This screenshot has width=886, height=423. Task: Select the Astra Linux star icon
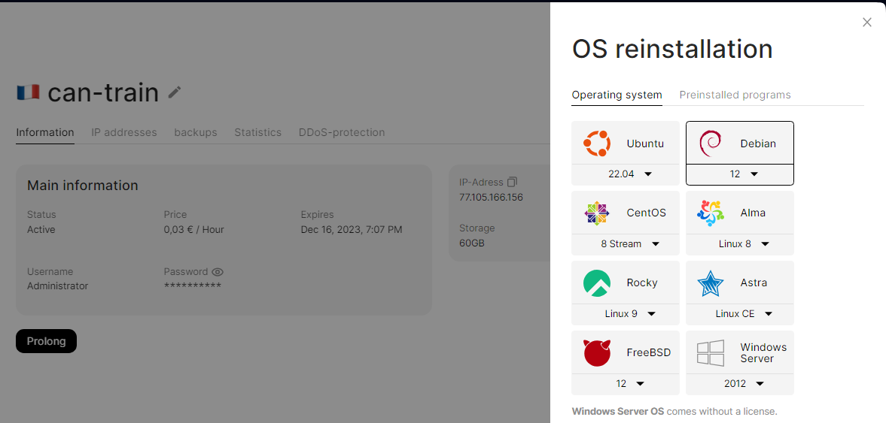[x=711, y=283]
